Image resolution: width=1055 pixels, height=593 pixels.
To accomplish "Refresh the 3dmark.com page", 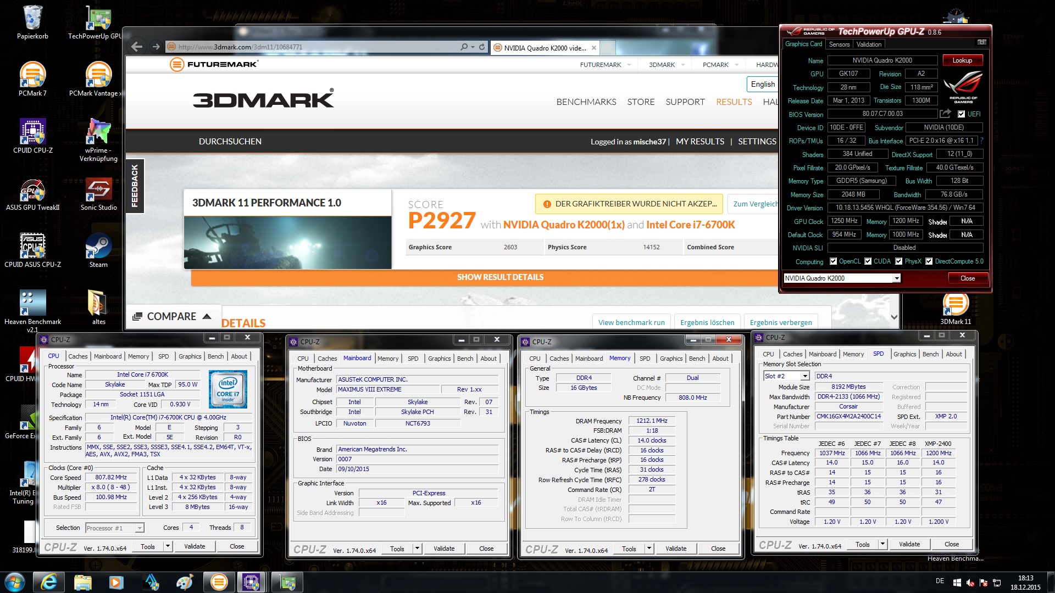I will click(x=482, y=47).
